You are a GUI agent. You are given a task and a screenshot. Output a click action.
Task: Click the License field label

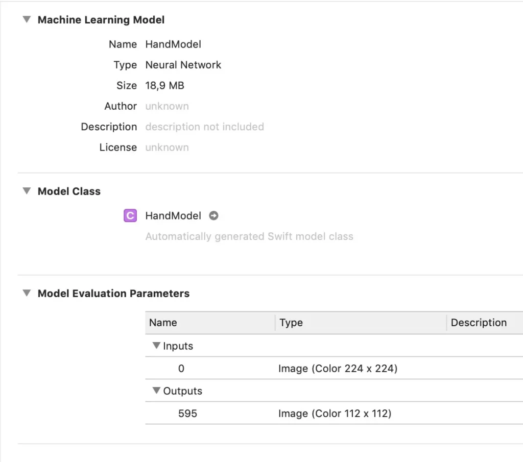point(118,148)
